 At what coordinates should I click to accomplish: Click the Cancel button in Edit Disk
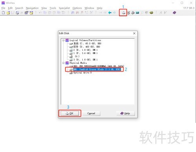pos(91,113)
